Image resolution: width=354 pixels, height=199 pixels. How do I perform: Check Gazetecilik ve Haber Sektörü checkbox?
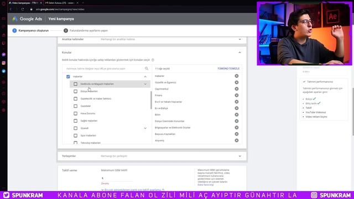coord(75,98)
